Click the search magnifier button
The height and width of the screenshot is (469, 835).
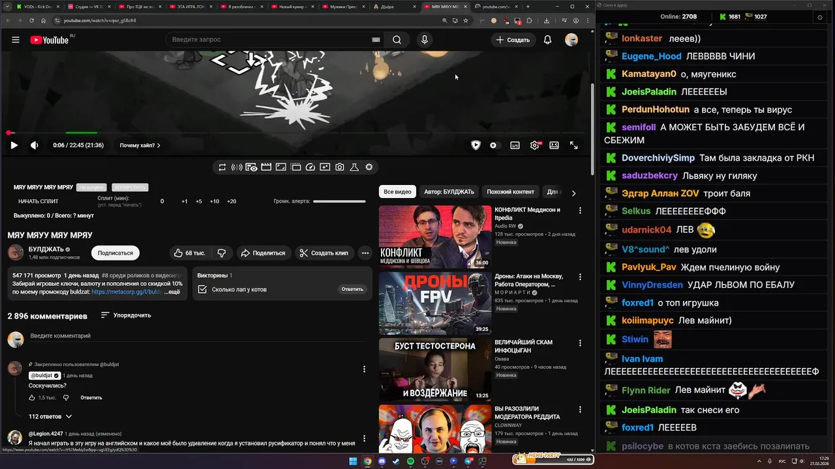click(397, 40)
